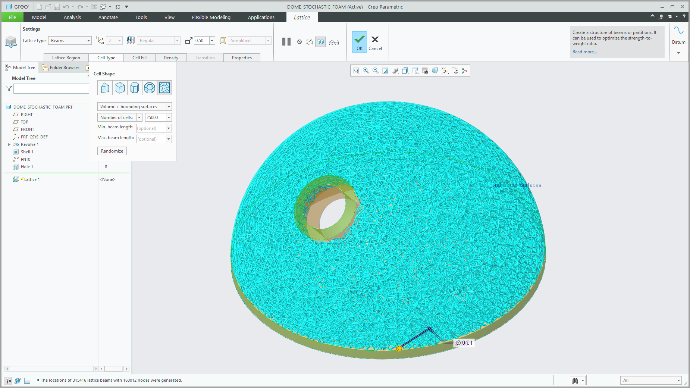Zoom in using the graphics toolbar
This screenshot has width=690, height=388.
coord(366,71)
